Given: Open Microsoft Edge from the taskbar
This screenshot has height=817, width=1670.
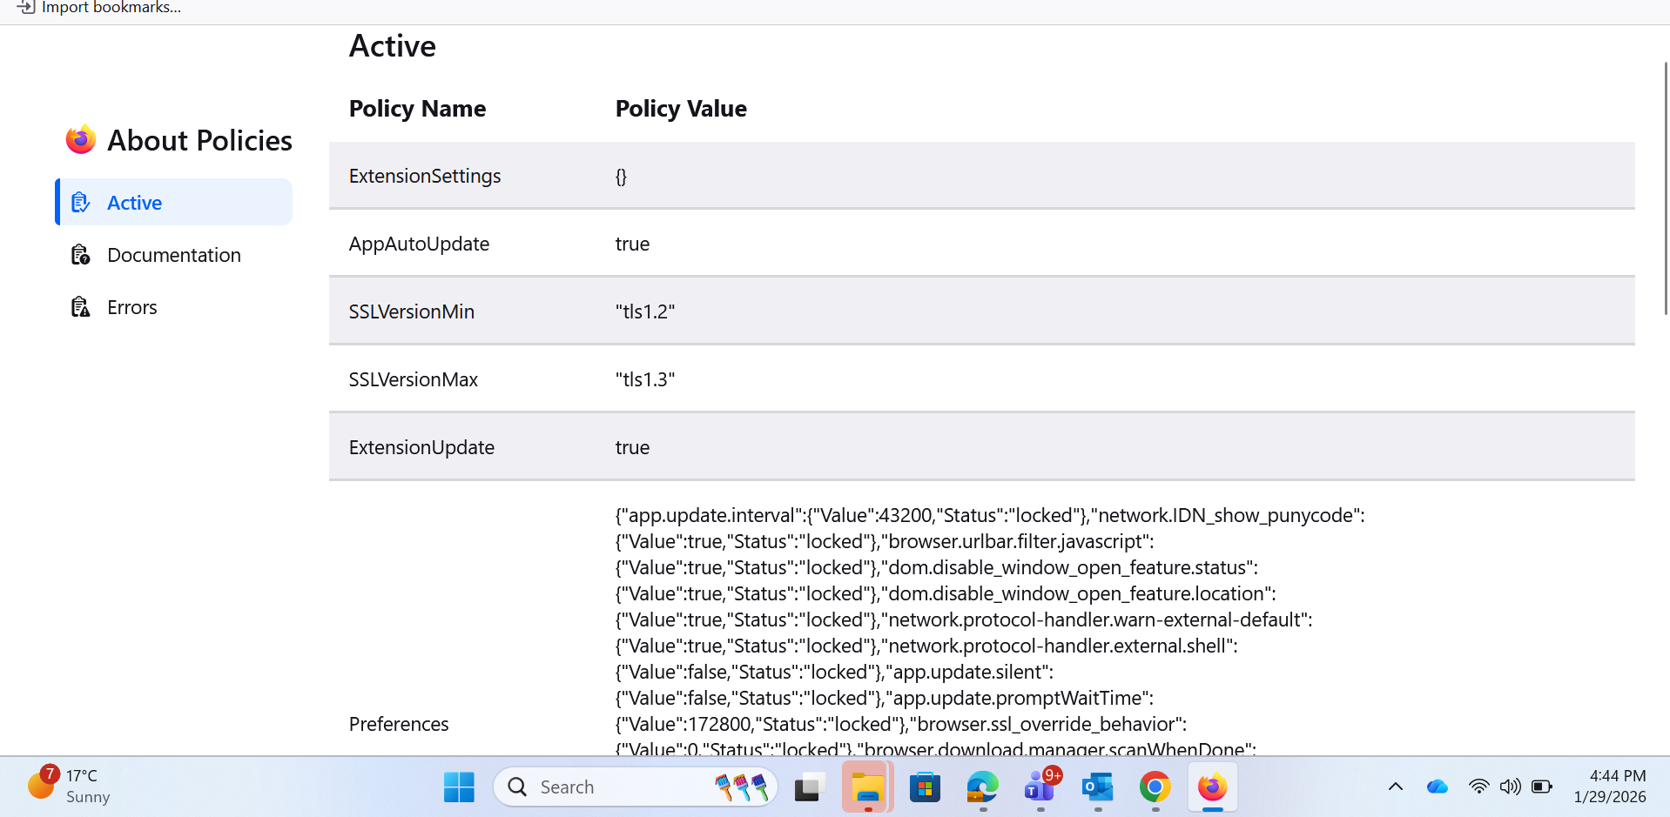Looking at the screenshot, I should 982,787.
